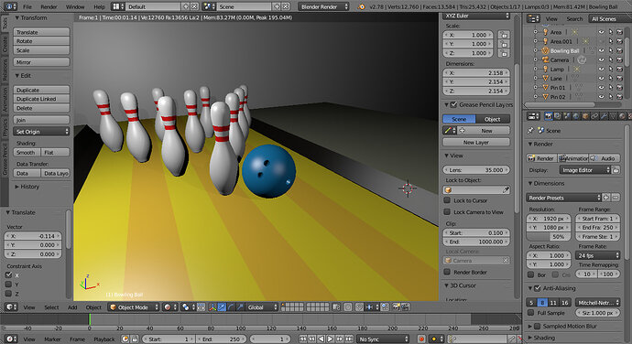Open the File menu

click(27, 6)
